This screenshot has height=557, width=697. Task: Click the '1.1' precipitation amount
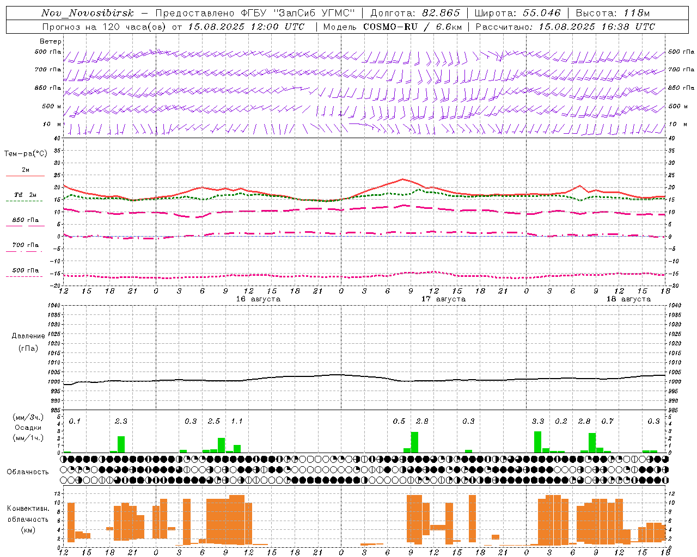(x=237, y=422)
